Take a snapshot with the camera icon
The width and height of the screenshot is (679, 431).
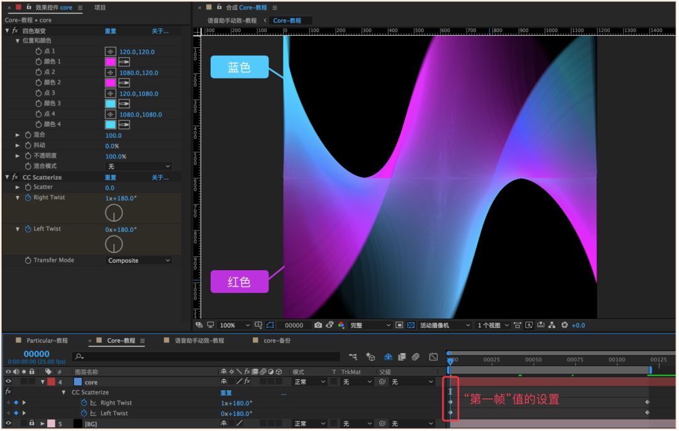pos(318,325)
